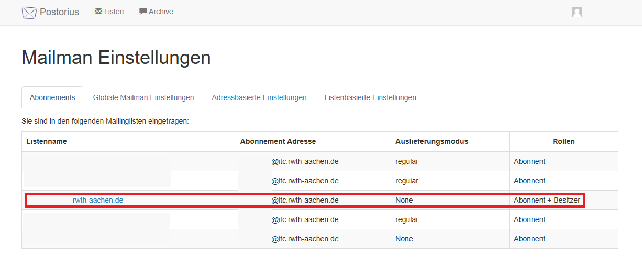Click the Auslieferungsmodus column header
Image resolution: width=642 pixels, height=265 pixels.
[x=431, y=141]
